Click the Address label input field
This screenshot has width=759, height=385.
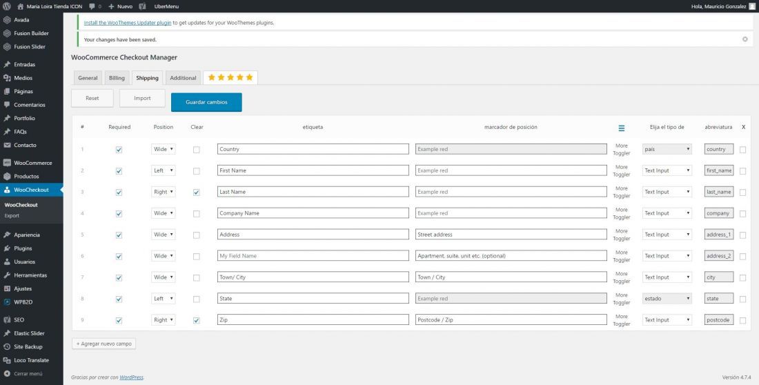point(313,235)
